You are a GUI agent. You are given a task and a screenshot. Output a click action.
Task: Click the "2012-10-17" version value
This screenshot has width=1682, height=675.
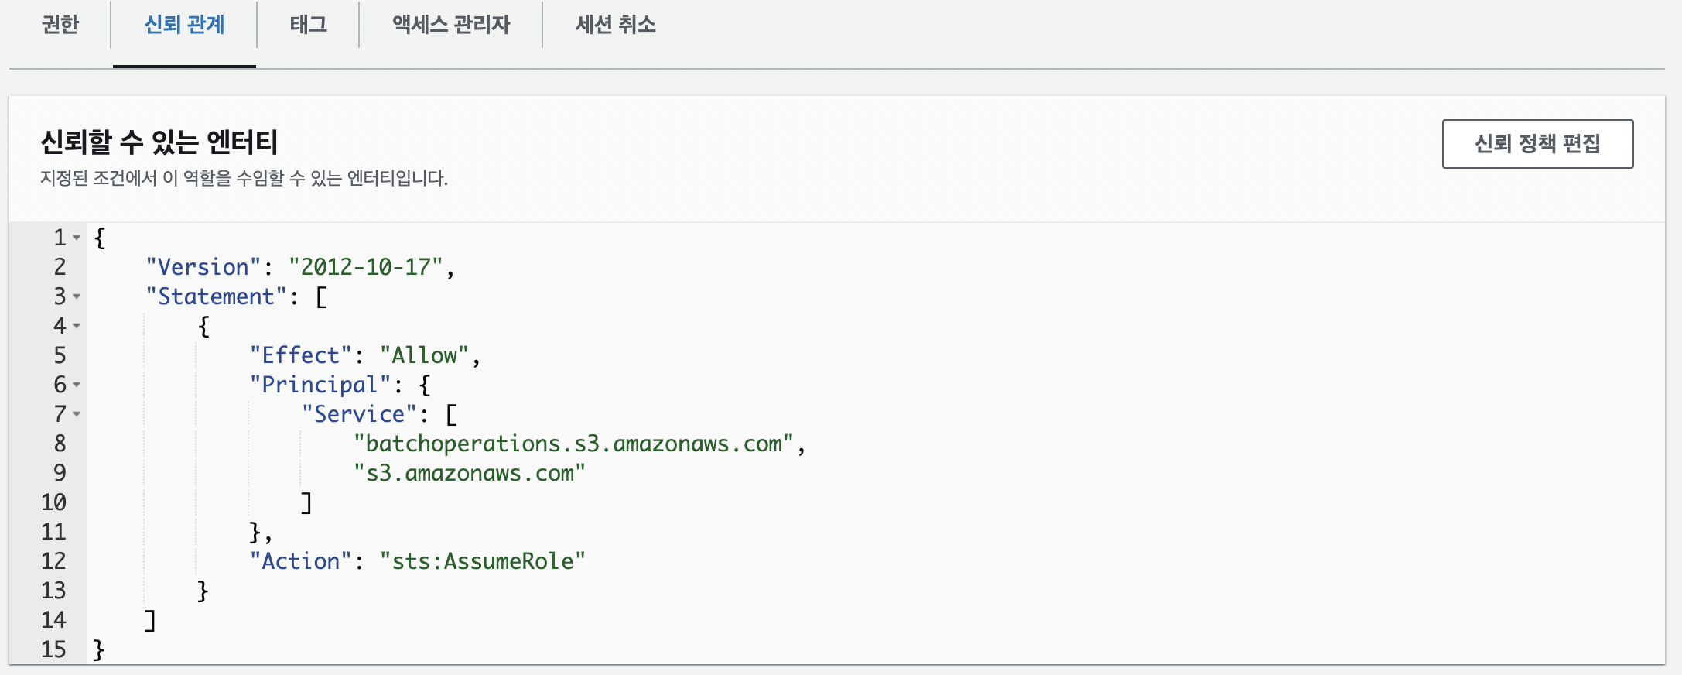(x=365, y=267)
